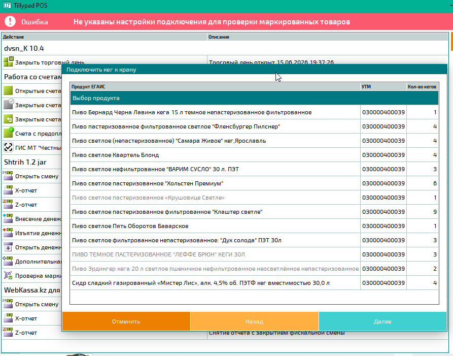Click the Tillypad POS title bar icon
Screen dimensions: 453x356
pos(7,6)
